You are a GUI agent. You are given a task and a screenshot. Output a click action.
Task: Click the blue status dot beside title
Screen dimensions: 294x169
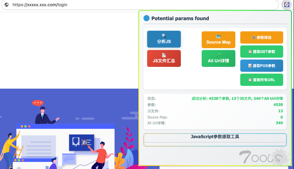click(x=146, y=18)
